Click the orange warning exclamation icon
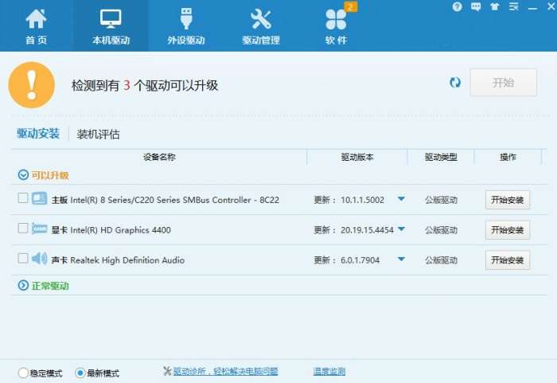The height and width of the screenshot is (383, 557). click(32, 85)
